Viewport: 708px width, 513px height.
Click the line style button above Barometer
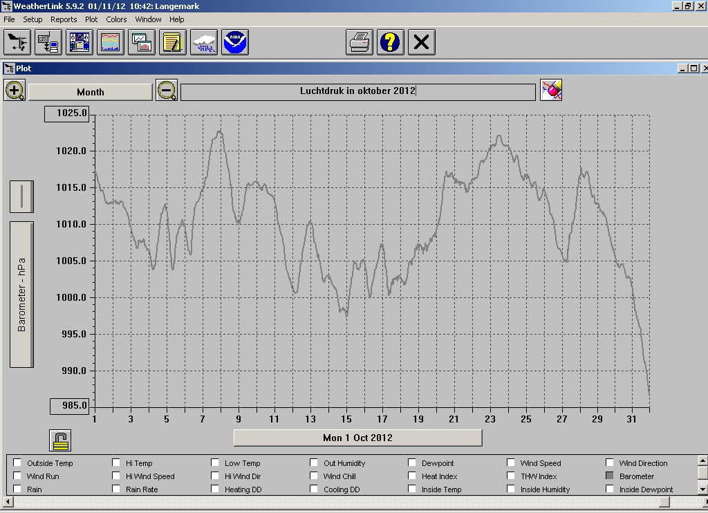coord(21,196)
